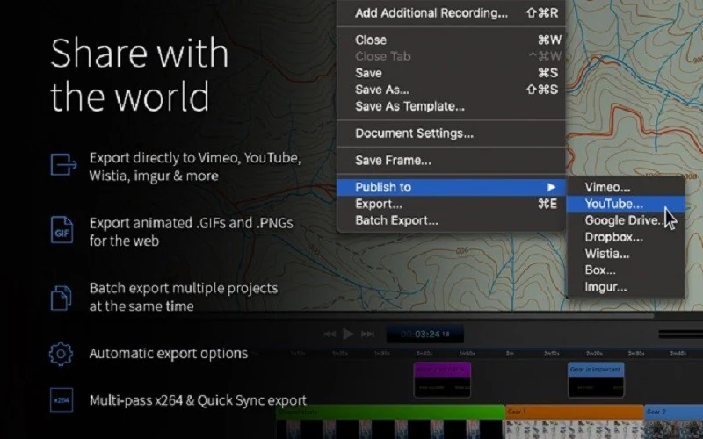This screenshot has height=439, width=703.
Task: Expand the Publish to submenu
Action: 451,187
